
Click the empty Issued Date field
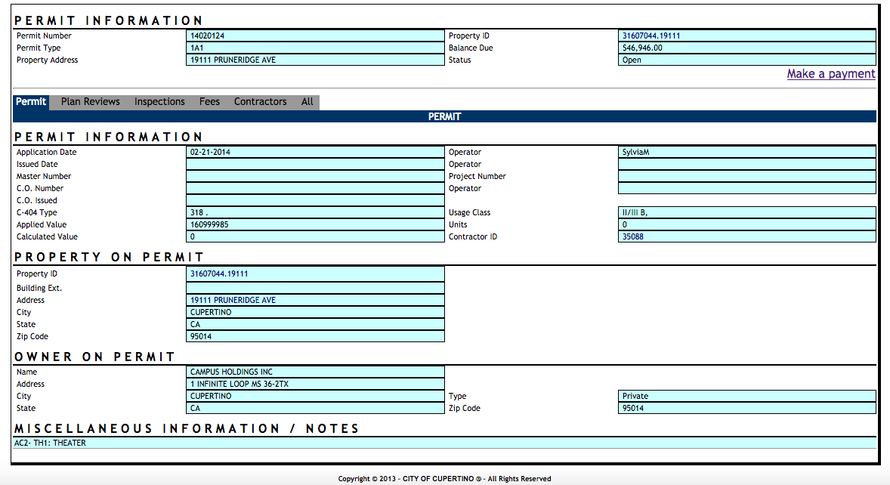[315, 164]
